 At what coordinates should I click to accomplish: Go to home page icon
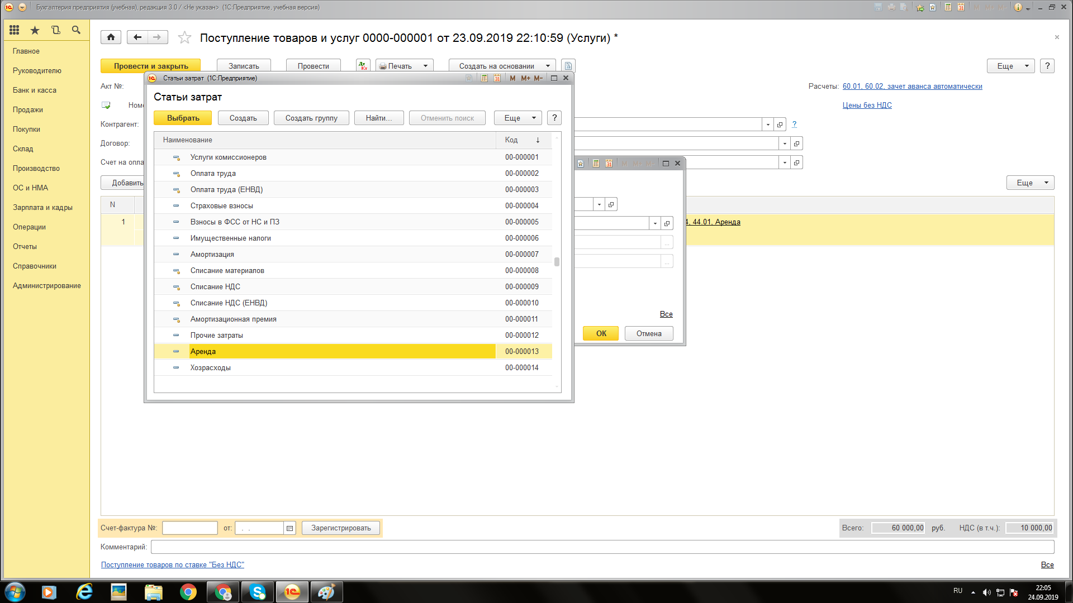111,37
